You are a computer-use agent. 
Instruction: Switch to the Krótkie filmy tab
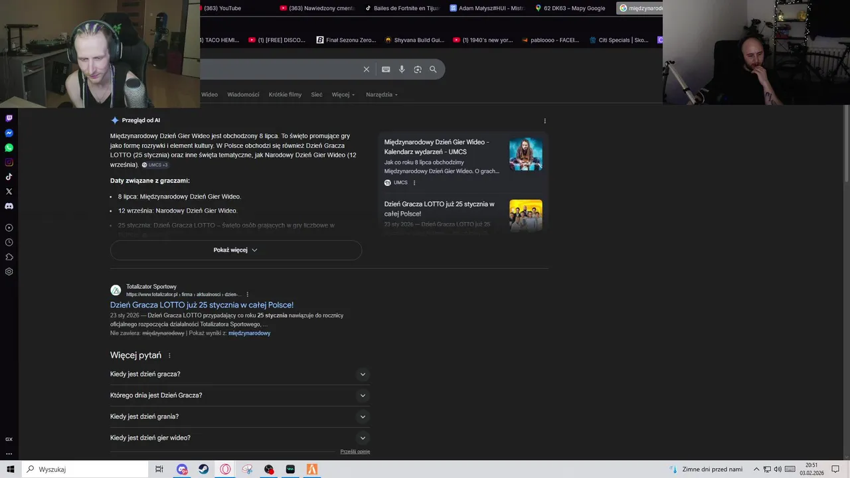tap(285, 94)
